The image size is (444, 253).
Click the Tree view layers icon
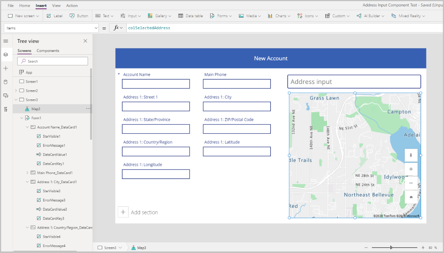click(x=6, y=55)
